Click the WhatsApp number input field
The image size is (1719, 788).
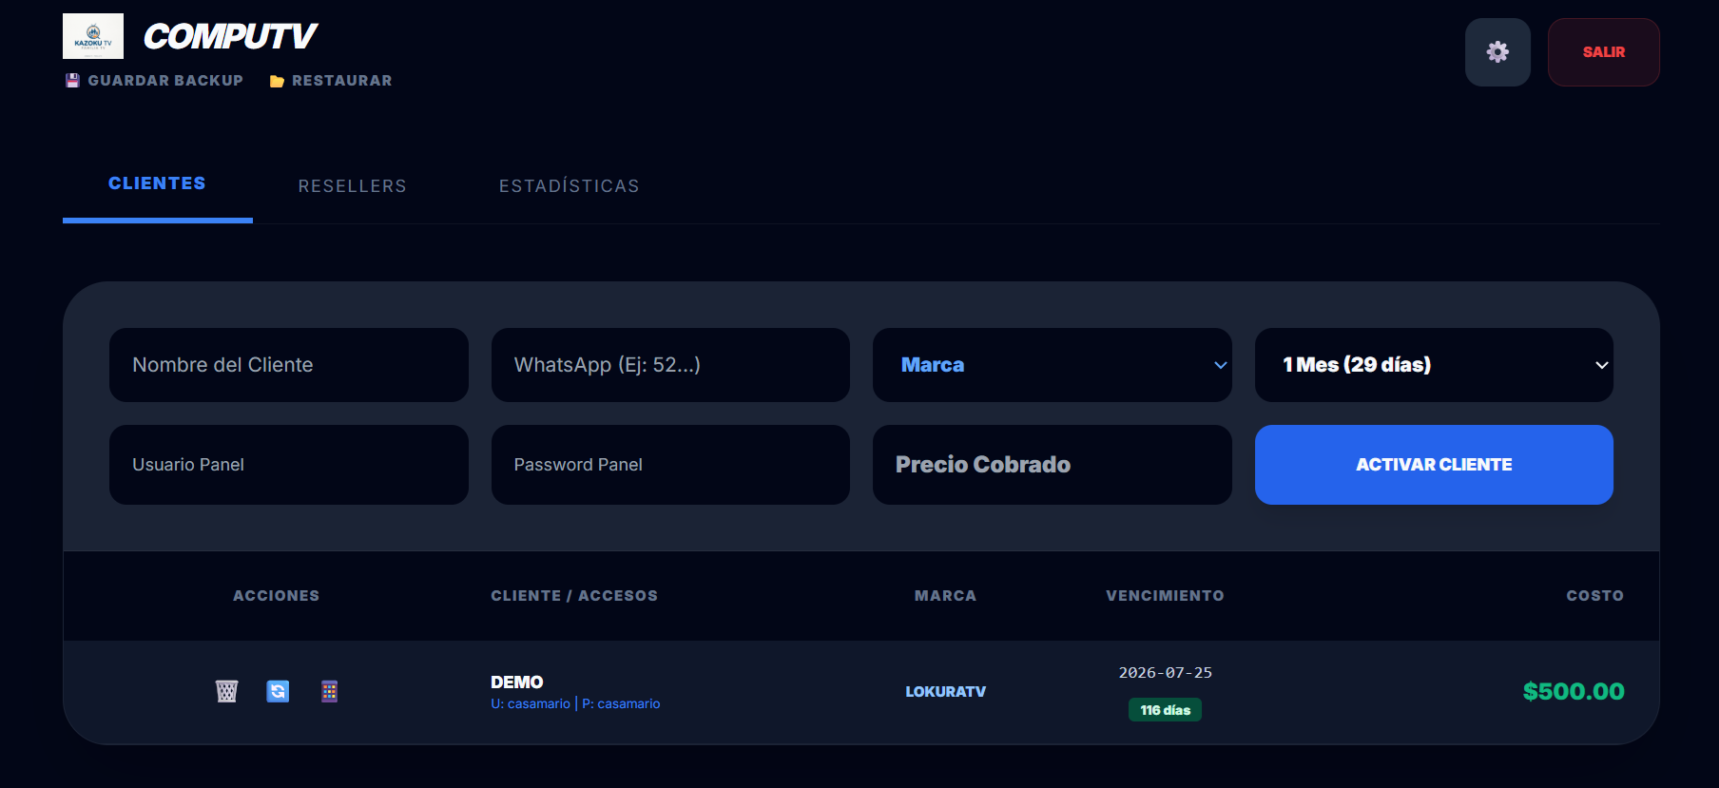point(670,365)
